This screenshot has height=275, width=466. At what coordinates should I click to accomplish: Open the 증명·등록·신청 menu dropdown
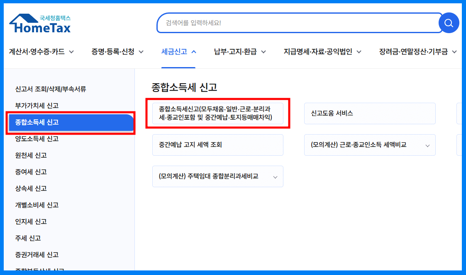pyautogui.click(x=114, y=51)
